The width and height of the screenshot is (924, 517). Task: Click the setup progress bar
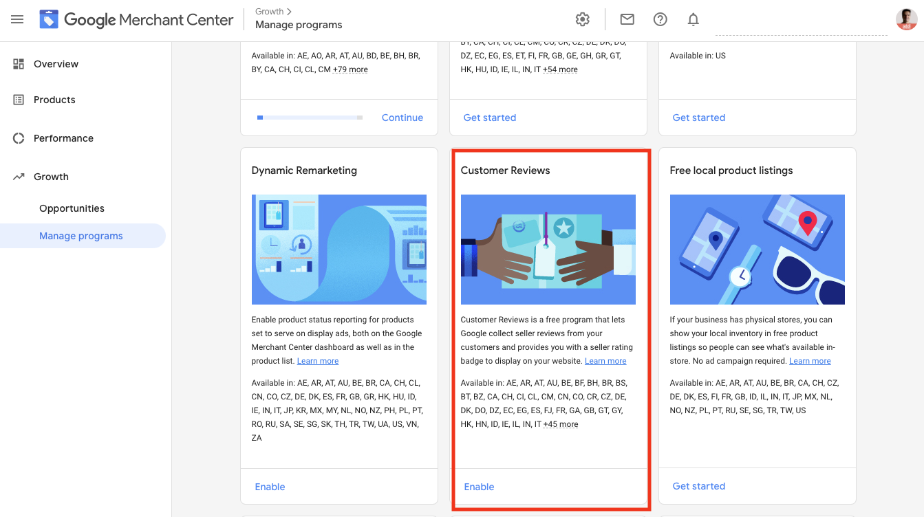tap(310, 118)
